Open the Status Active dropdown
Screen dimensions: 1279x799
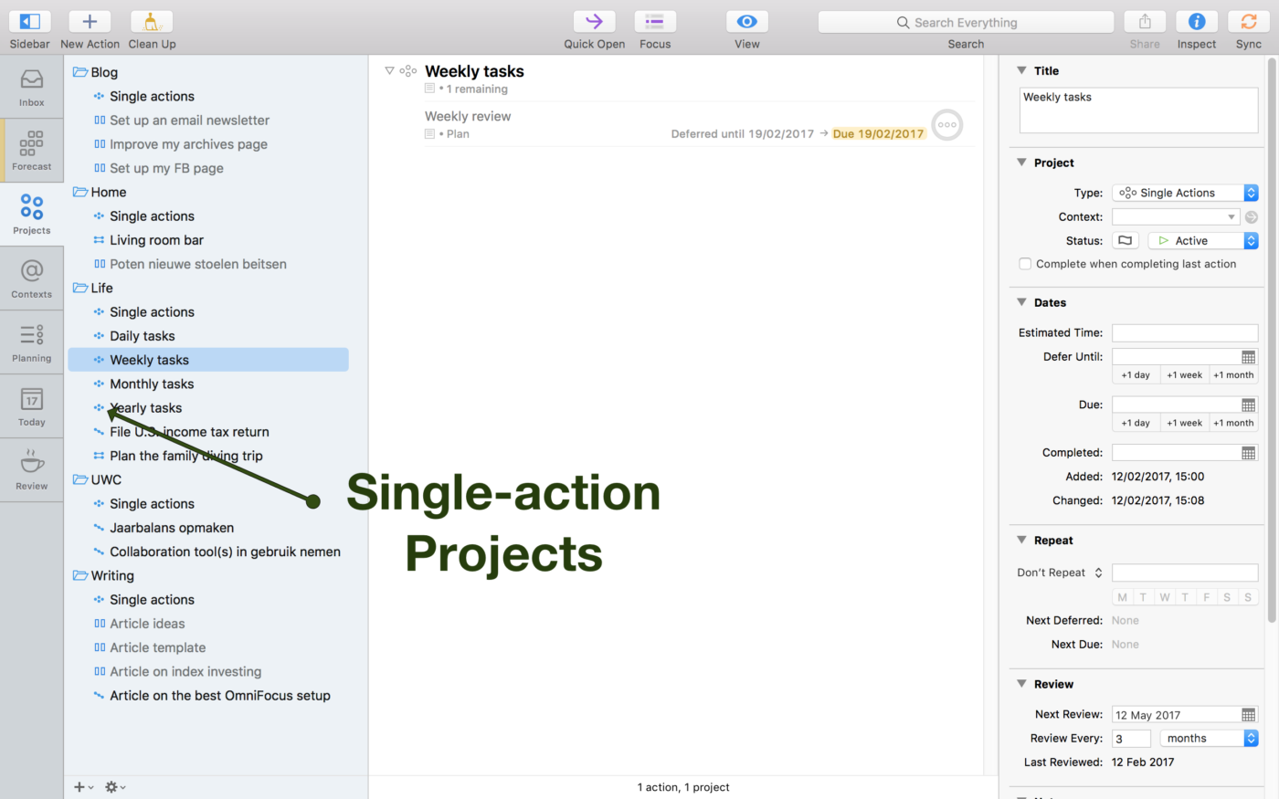[1203, 241]
